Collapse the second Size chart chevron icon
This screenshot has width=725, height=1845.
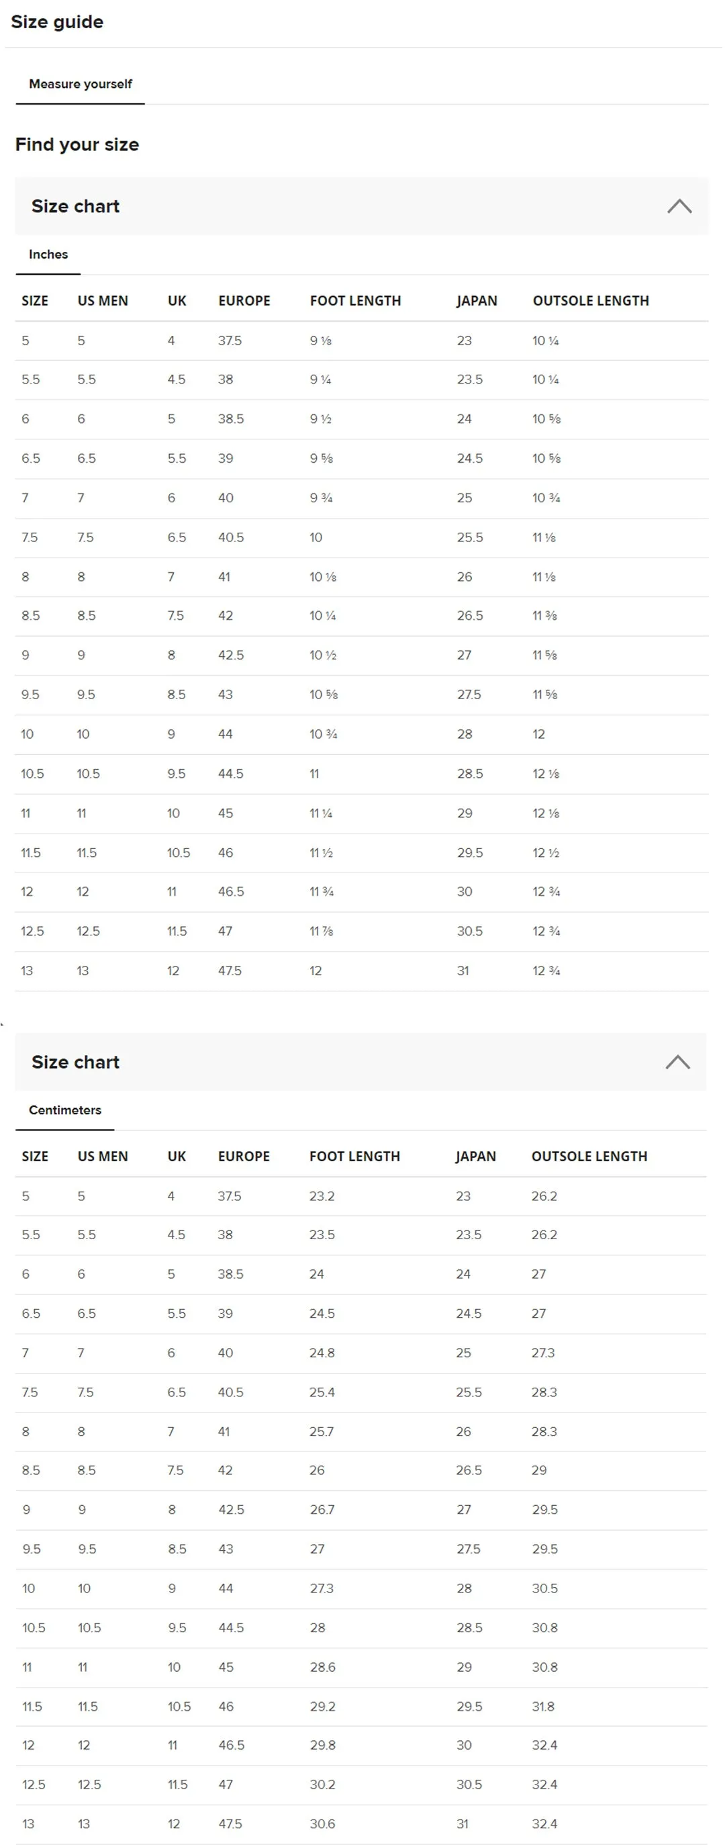(x=677, y=1061)
